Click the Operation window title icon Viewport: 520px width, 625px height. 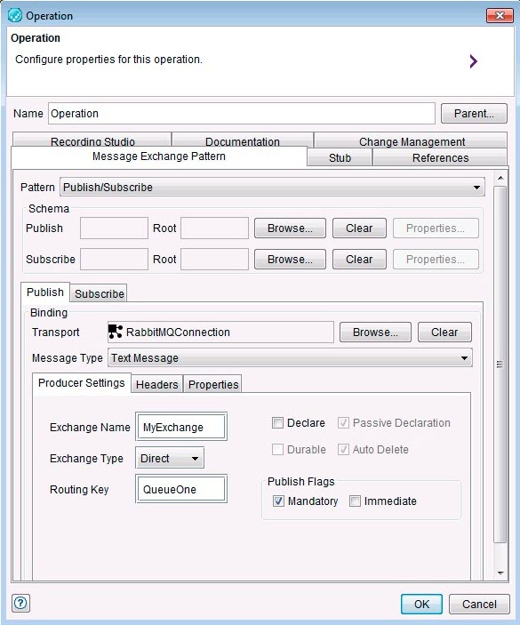pyautogui.click(x=15, y=15)
